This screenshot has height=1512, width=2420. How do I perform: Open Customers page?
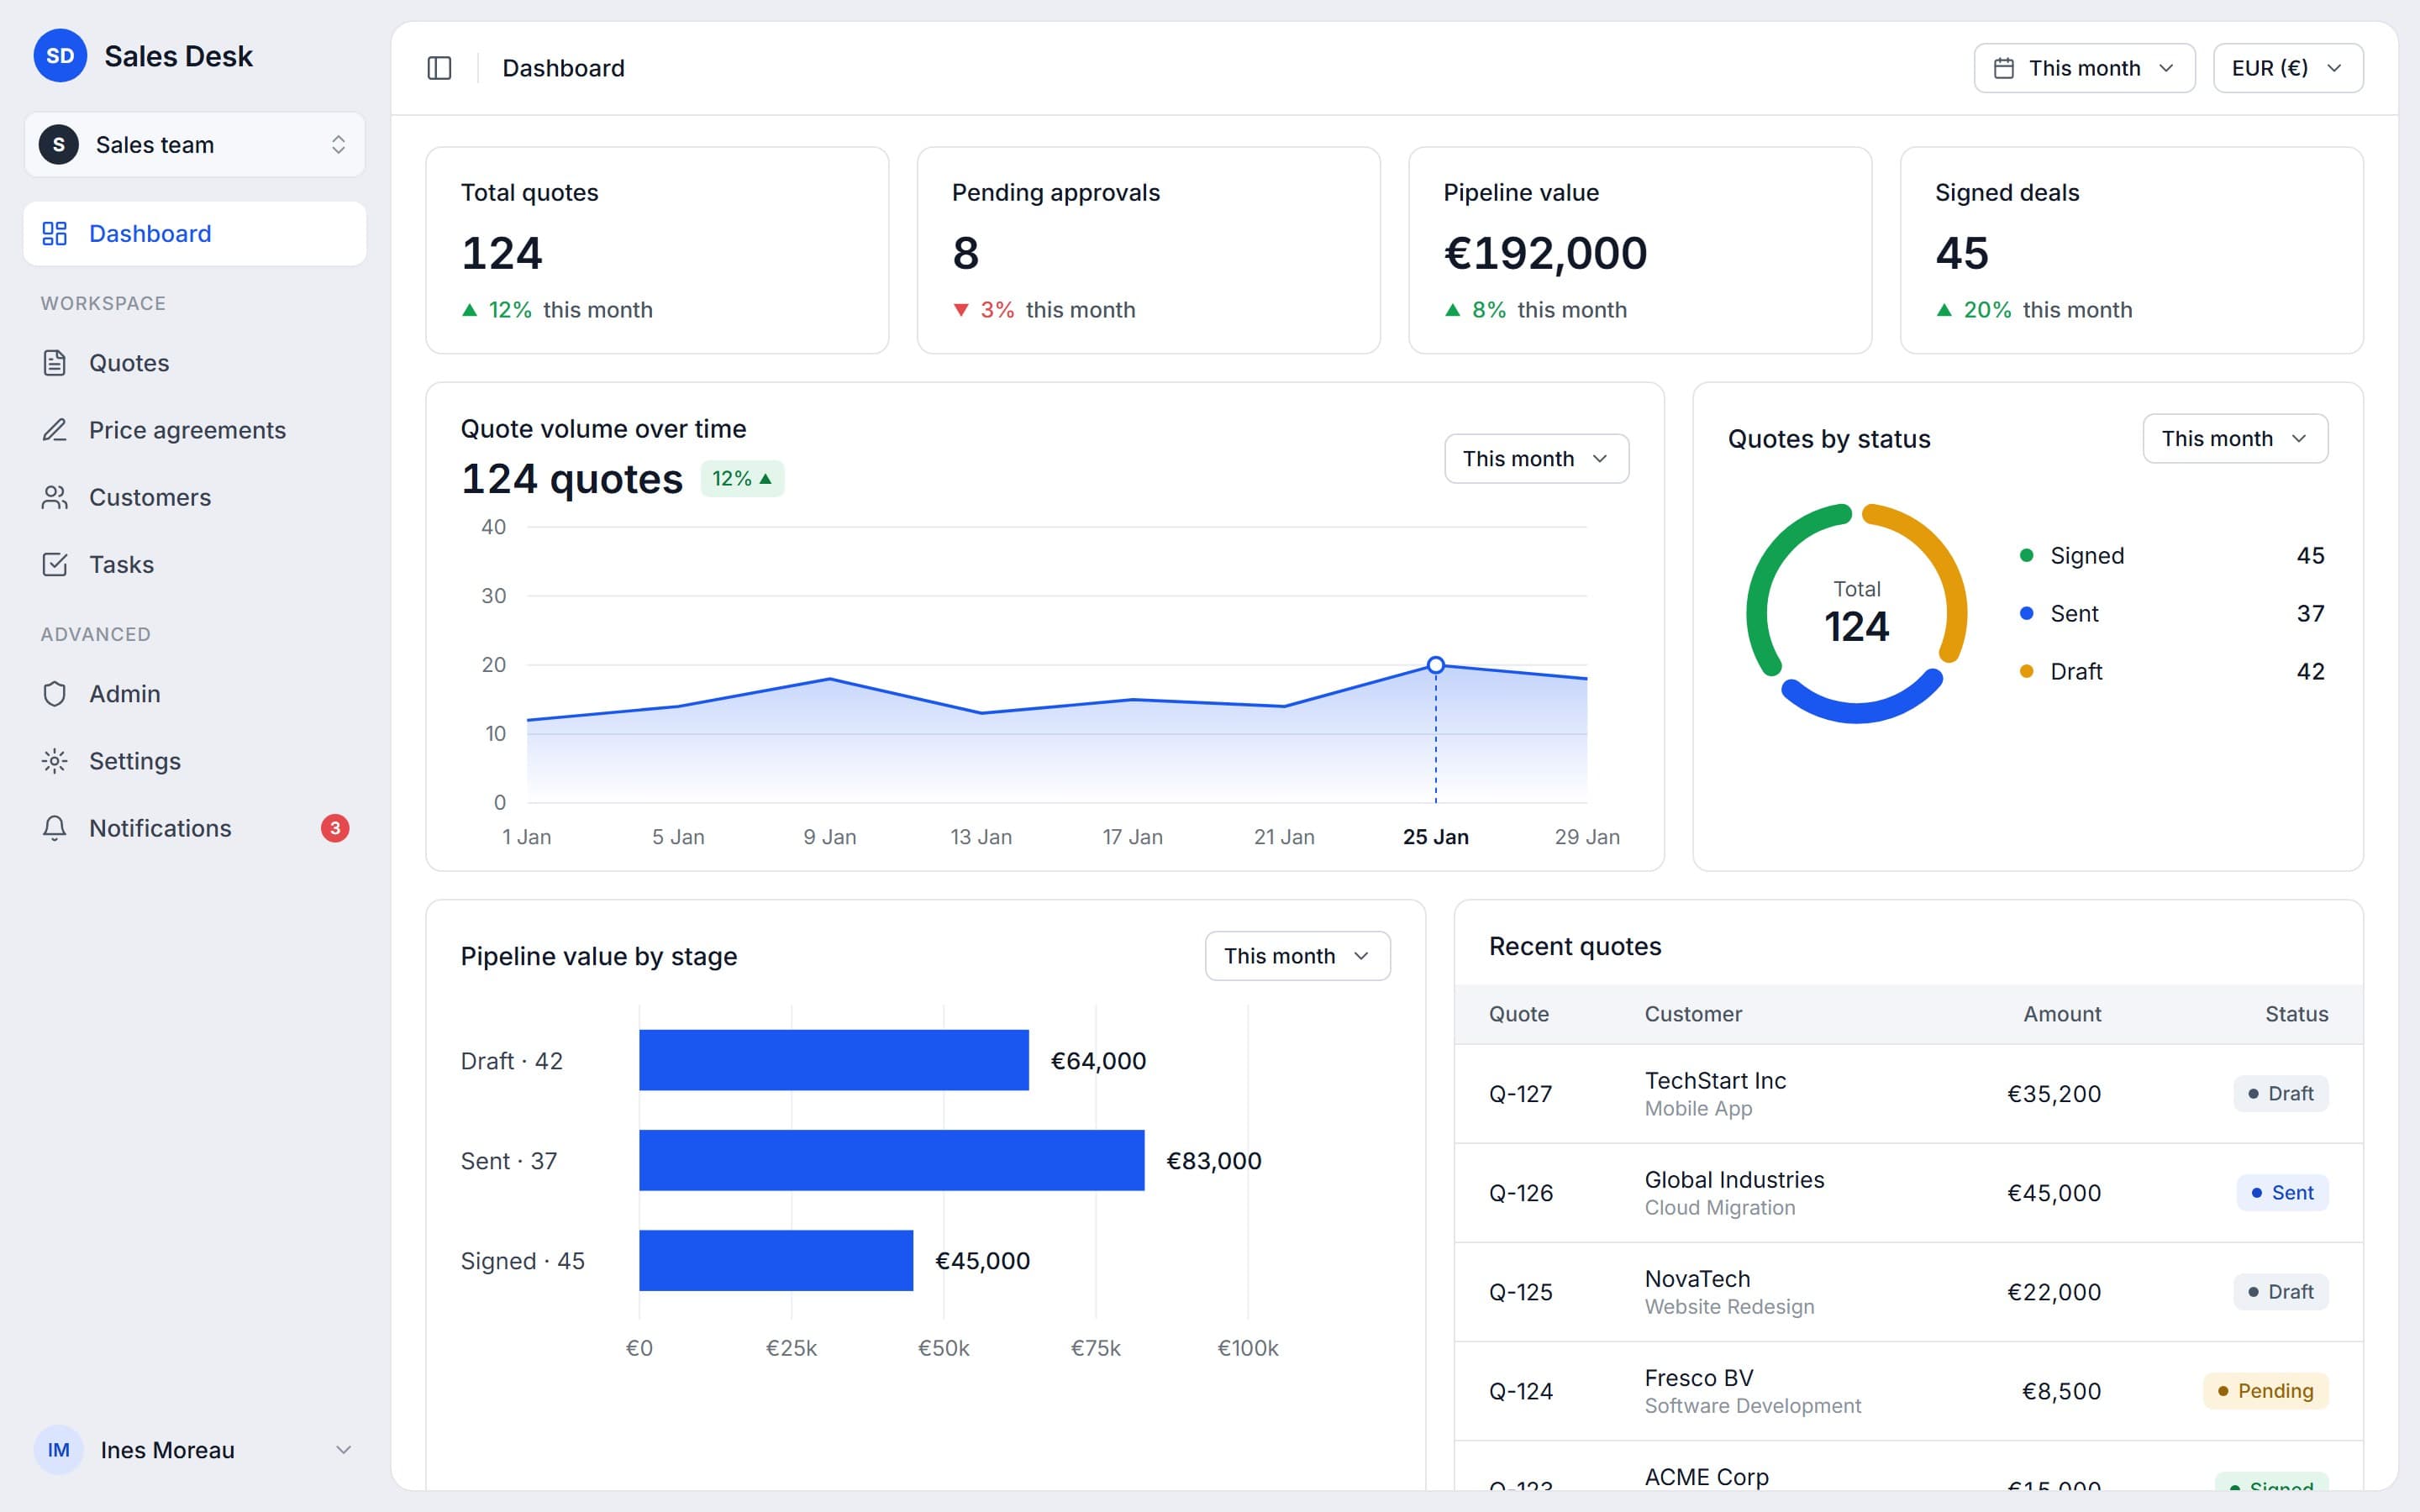tap(195, 497)
